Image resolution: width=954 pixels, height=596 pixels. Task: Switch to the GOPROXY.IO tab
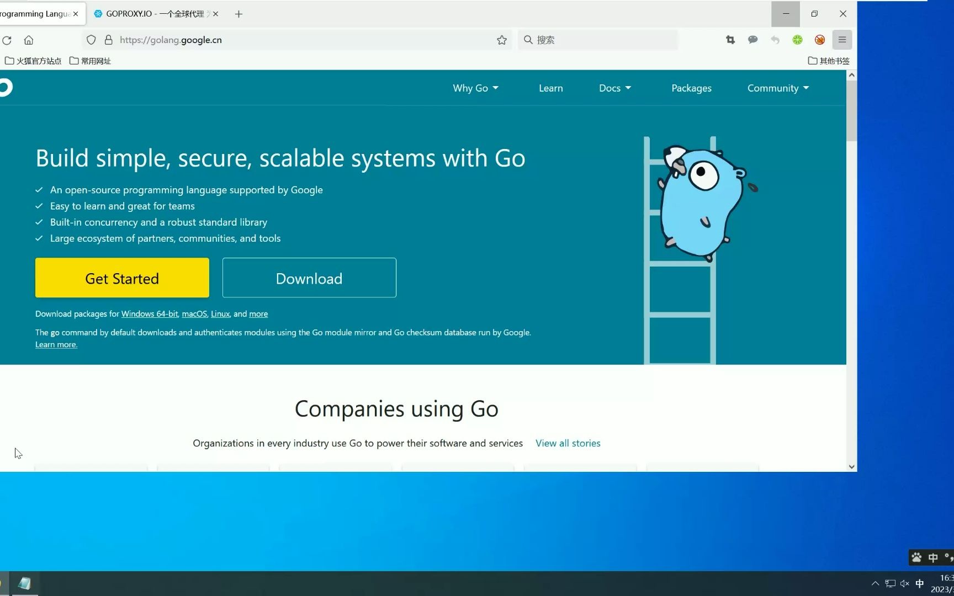pyautogui.click(x=149, y=14)
